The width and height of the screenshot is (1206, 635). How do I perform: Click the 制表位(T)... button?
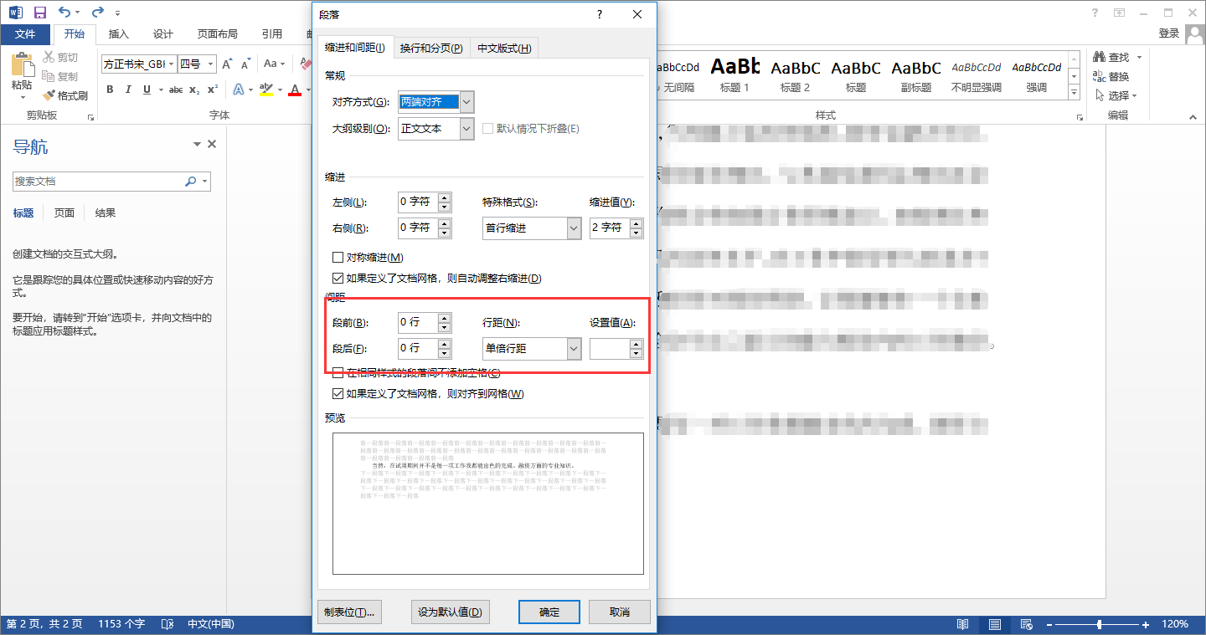coord(349,612)
